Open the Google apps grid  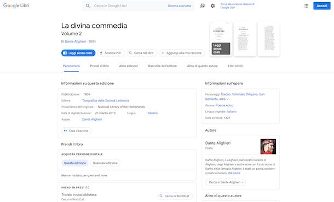pyautogui.click(x=306, y=6)
